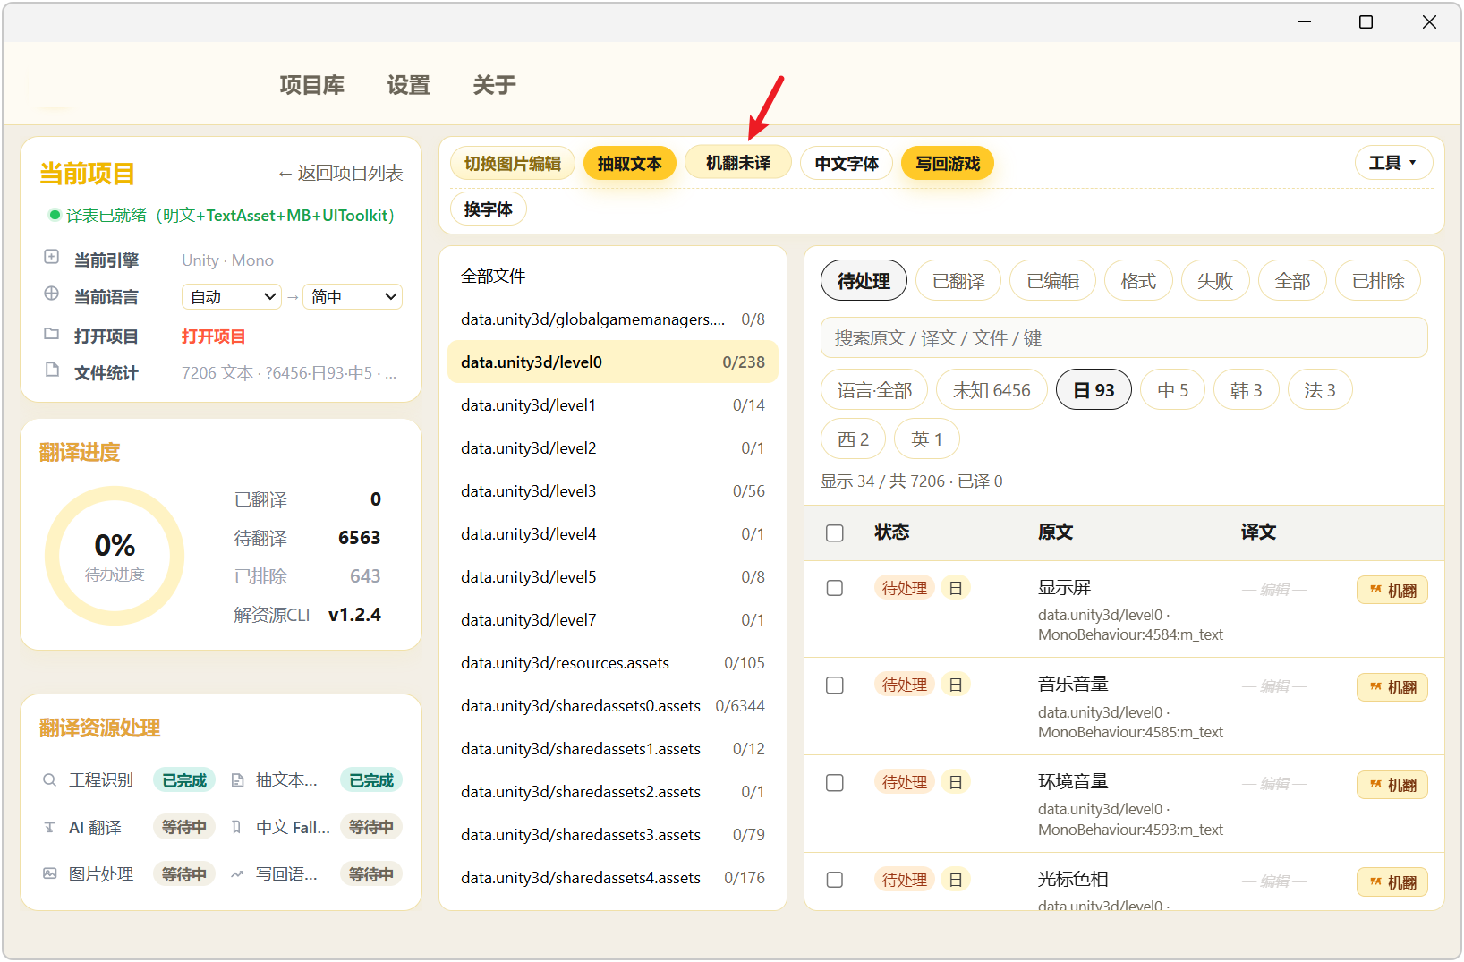The height and width of the screenshot is (962, 1464).
Task: Switch to the 失败 filter tab
Action: pyautogui.click(x=1215, y=281)
